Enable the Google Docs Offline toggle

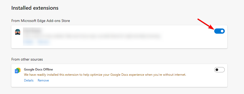[x=219, y=70]
